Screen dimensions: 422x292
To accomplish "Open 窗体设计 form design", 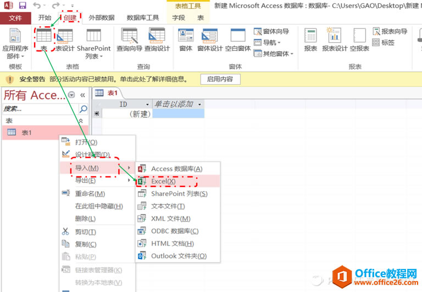I will [210, 40].
